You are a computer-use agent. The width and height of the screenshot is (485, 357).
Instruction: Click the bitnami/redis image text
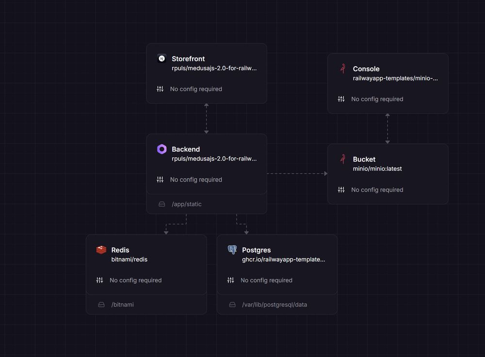click(x=129, y=259)
